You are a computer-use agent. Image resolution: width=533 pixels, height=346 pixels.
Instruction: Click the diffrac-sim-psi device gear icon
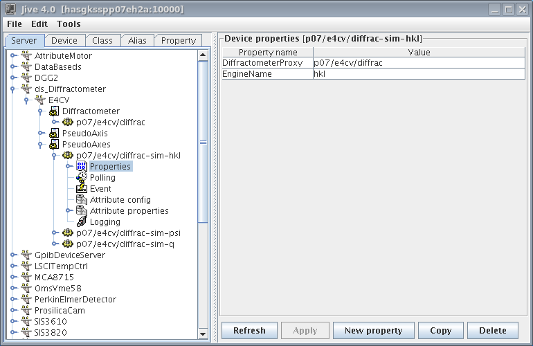(68, 233)
